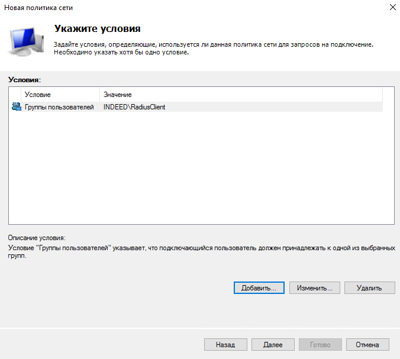Click the Укажите условия heading
The width and height of the screenshot is (400, 359).
97,28
